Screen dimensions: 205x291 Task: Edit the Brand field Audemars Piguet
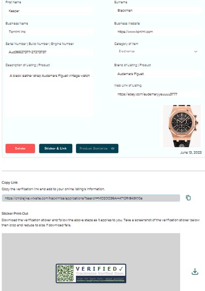click(158, 74)
